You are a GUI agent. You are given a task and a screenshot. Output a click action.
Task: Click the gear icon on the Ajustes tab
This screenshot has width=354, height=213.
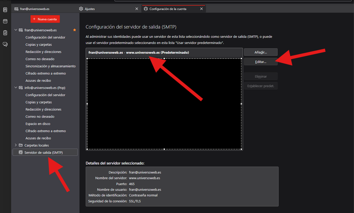(81, 9)
